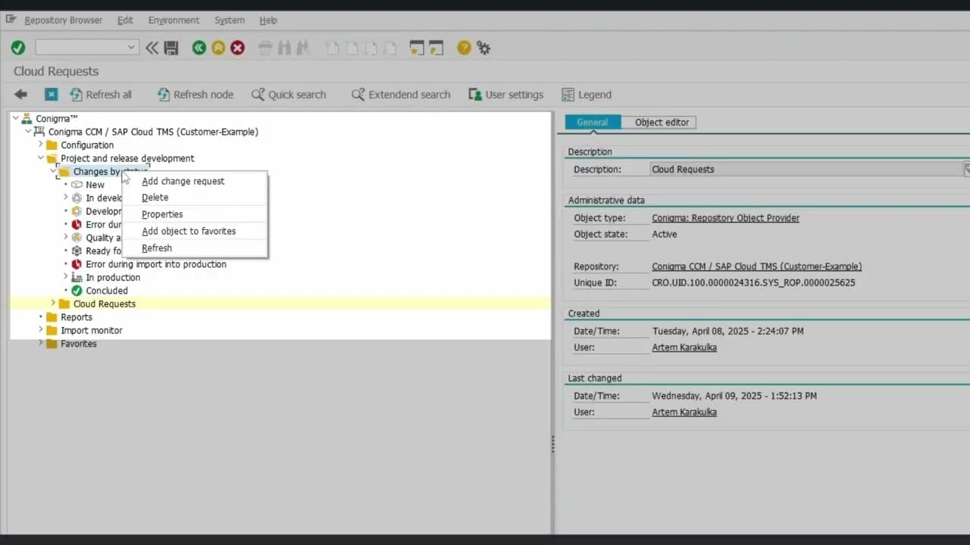Click the New status cube icon

pyautogui.click(x=77, y=185)
